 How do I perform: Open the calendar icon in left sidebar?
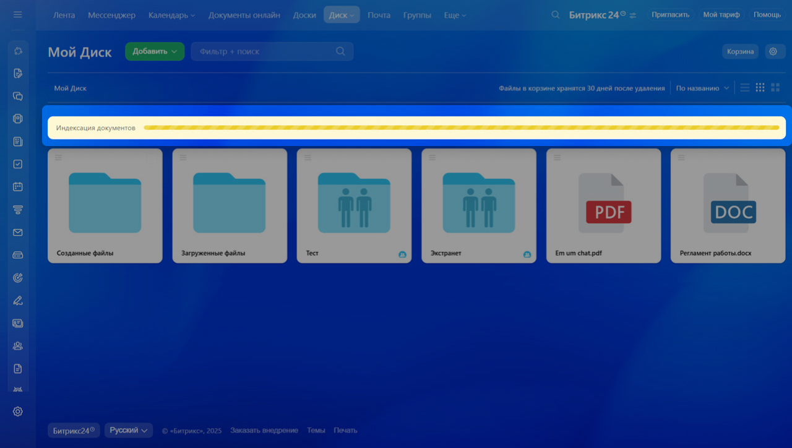click(x=18, y=187)
